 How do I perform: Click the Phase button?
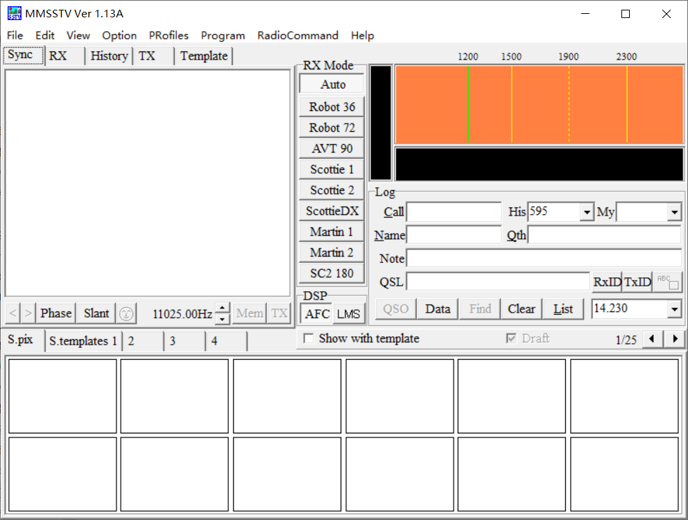(x=55, y=313)
